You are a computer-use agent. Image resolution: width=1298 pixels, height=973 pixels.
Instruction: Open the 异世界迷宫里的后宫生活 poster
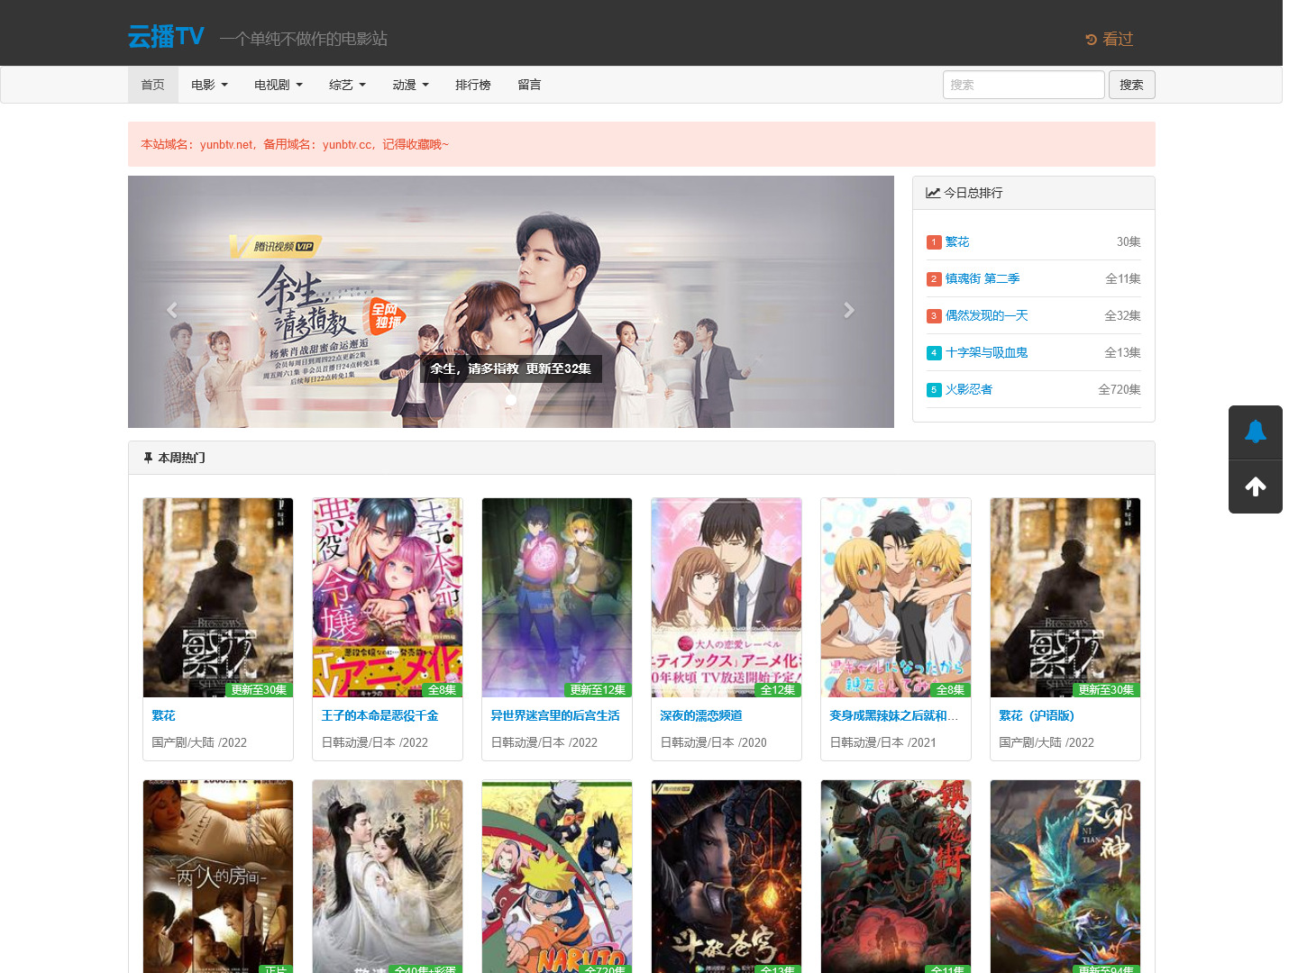tap(557, 597)
